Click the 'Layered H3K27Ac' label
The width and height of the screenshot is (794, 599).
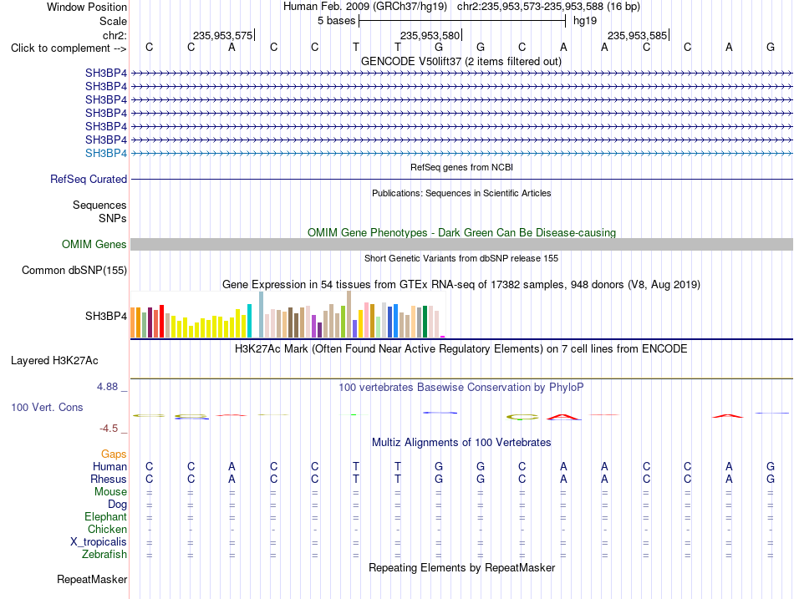click(x=54, y=361)
